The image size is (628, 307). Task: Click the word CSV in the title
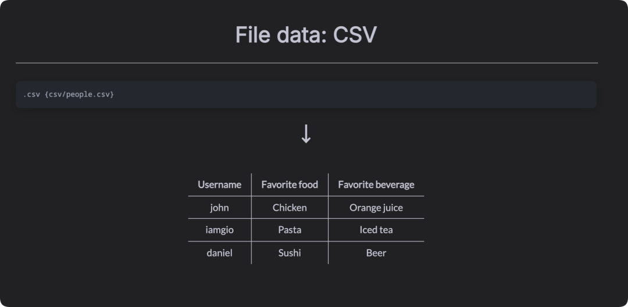click(x=355, y=35)
